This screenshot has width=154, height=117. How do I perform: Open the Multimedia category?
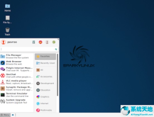(45, 110)
